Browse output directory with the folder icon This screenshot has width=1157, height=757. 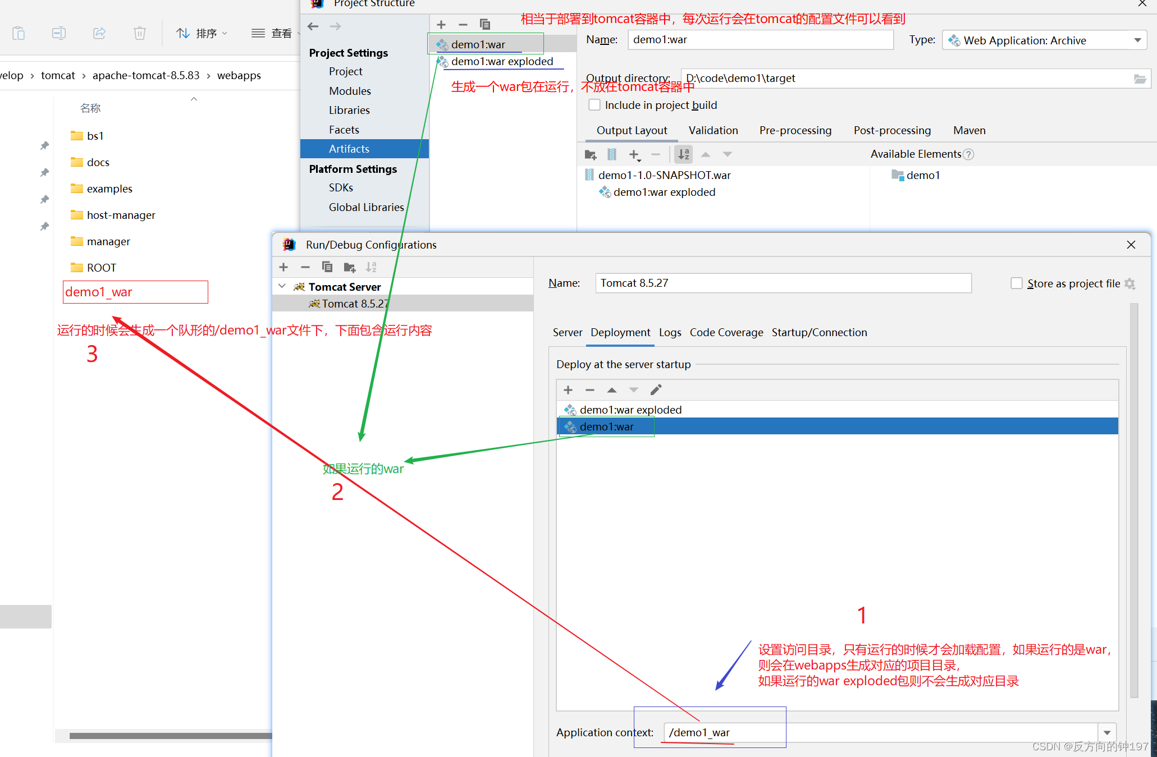(x=1140, y=79)
